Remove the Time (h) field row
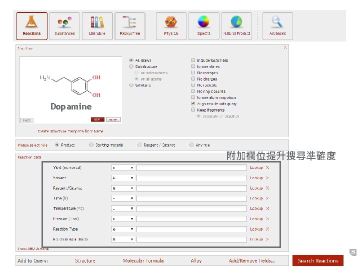This screenshot has width=360, height=270. tap(267, 198)
